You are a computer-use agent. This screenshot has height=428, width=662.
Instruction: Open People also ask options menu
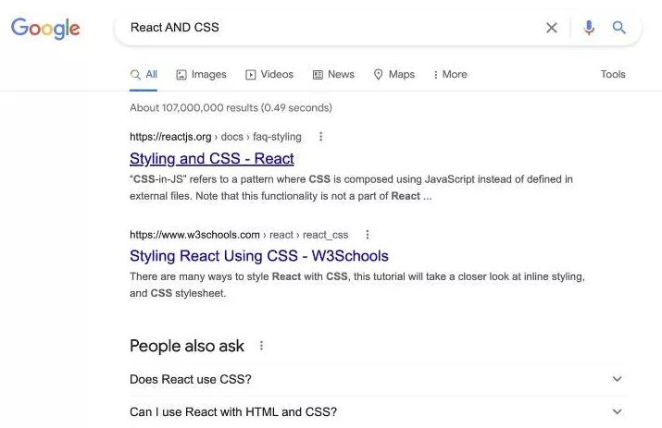tap(261, 346)
